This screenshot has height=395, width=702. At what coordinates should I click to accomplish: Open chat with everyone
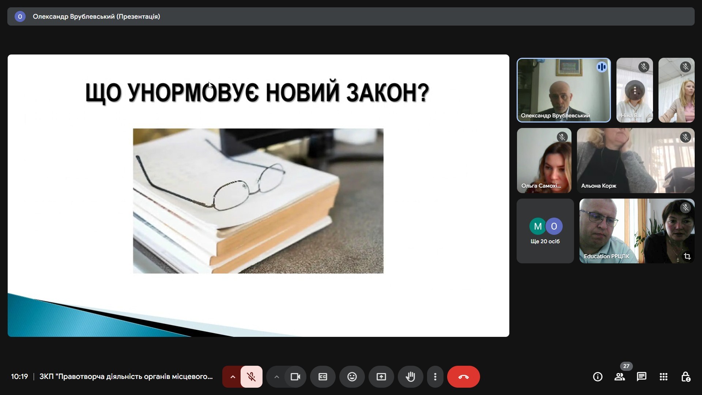click(x=641, y=377)
